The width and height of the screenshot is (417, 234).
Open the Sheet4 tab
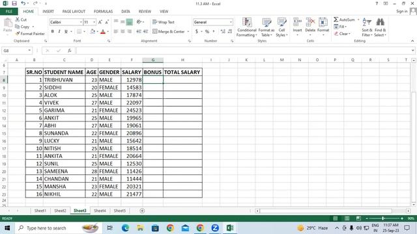[100, 211]
